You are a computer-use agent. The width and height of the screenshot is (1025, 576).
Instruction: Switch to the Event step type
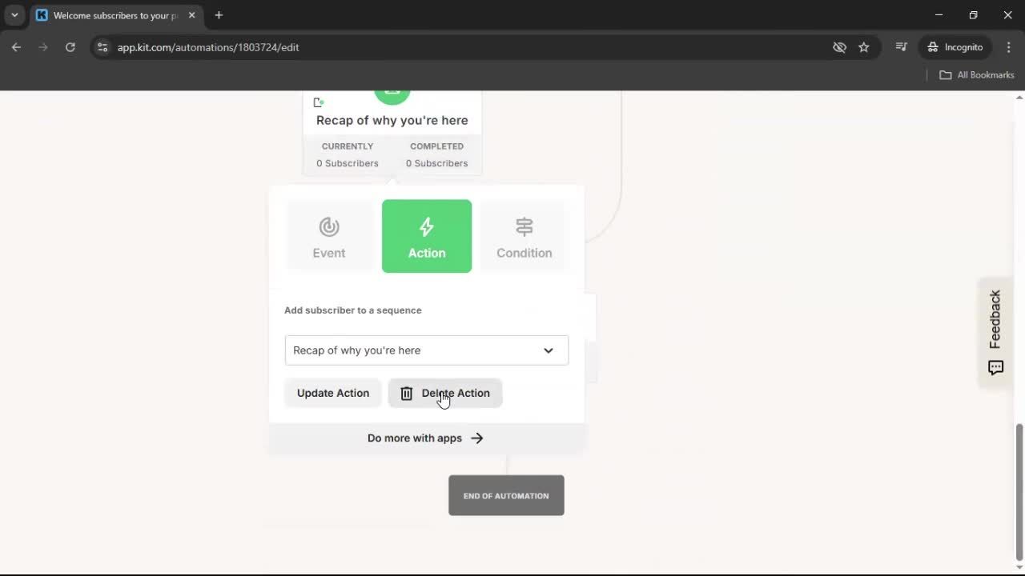pos(328,236)
